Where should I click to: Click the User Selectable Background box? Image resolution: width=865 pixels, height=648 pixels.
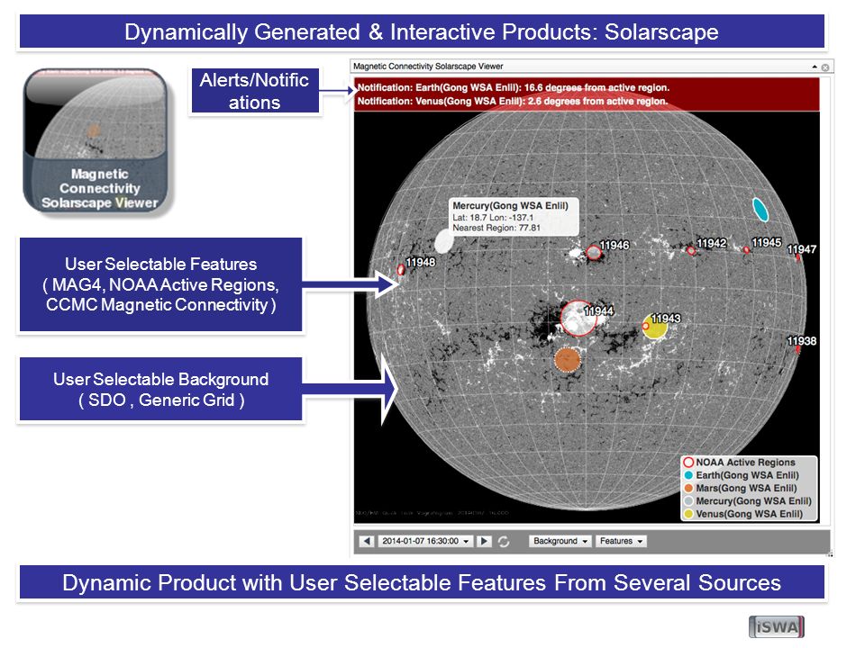click(x=161, y=389)
